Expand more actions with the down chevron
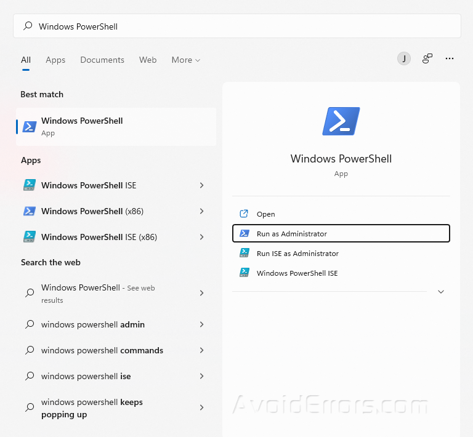This screenshot has height=437, width=473. point(441,292)
